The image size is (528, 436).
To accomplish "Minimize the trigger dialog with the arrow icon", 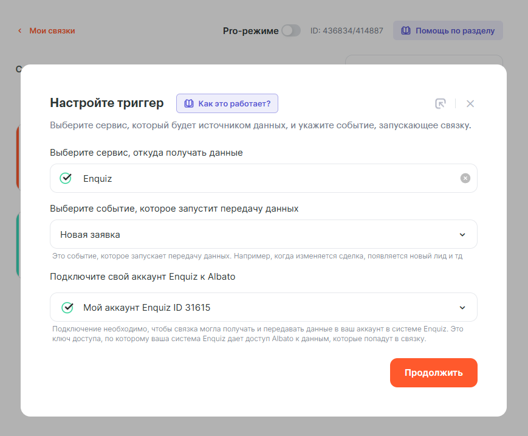I will (x=441, y=103).
